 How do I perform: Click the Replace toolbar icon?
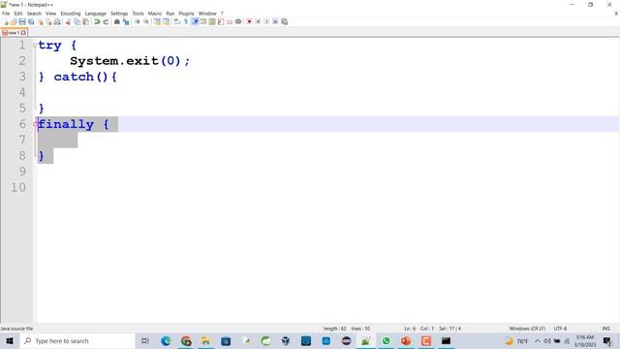(x=126, y=21)
